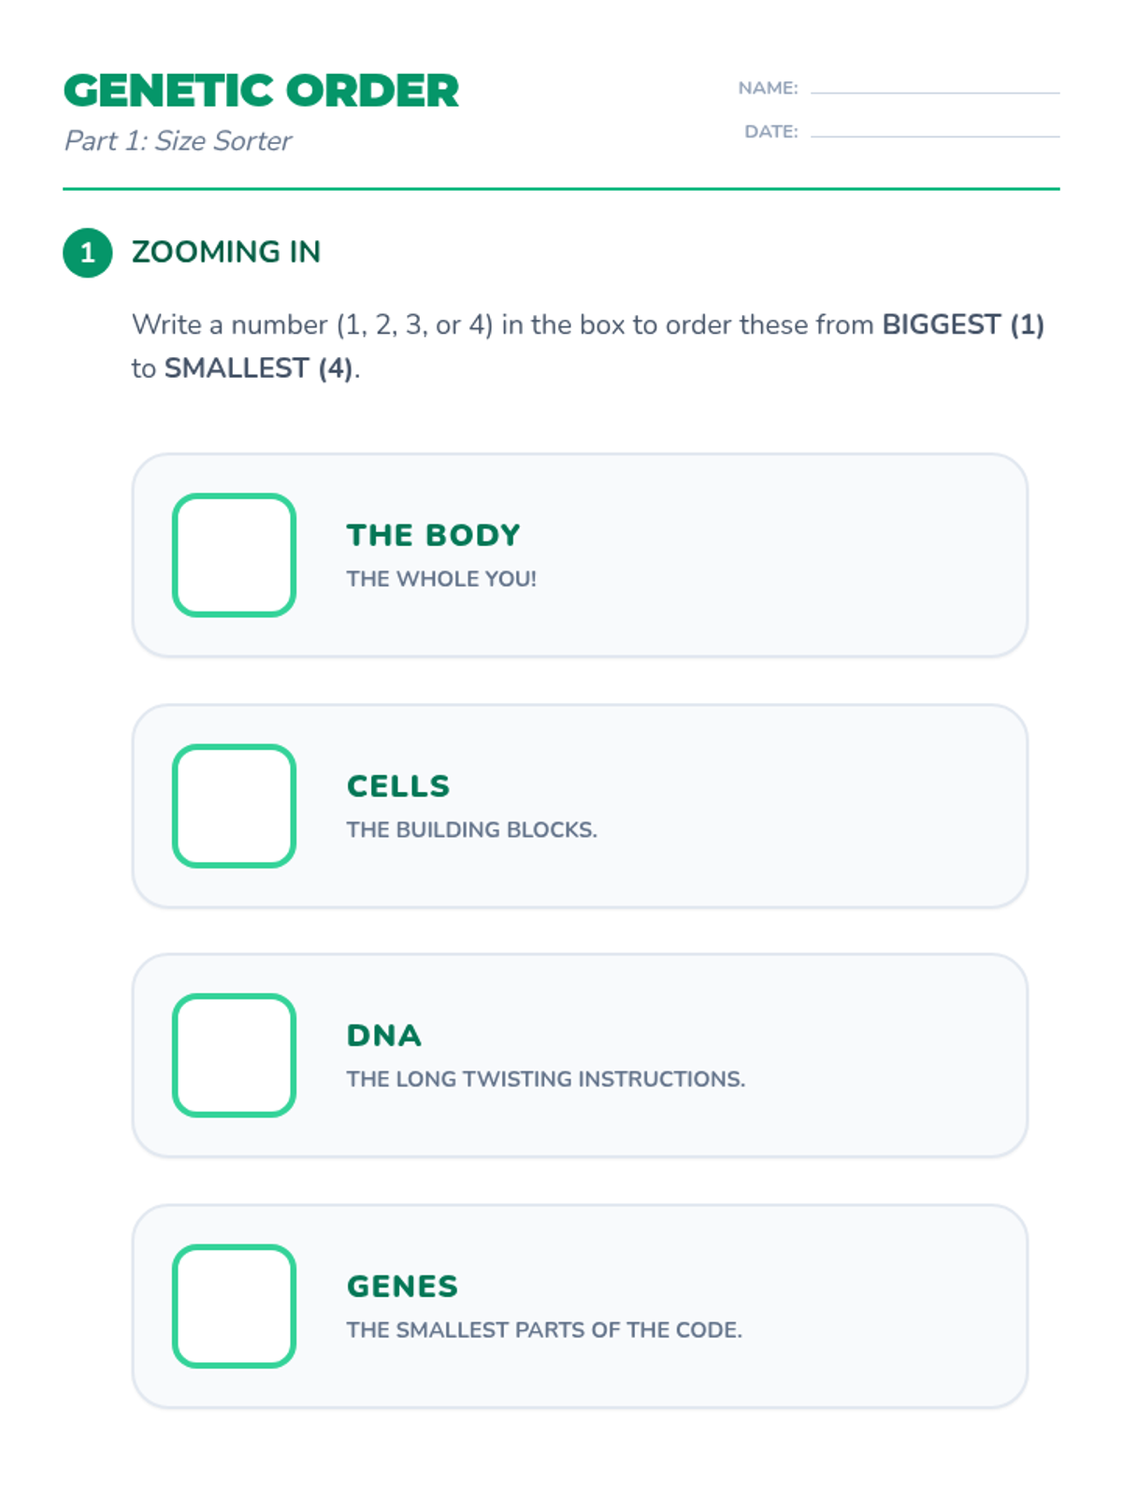The width and height of the screenshot is (1122, 1496).
Task: Click "The whole you!" description
Action: [x=441, y=579]
